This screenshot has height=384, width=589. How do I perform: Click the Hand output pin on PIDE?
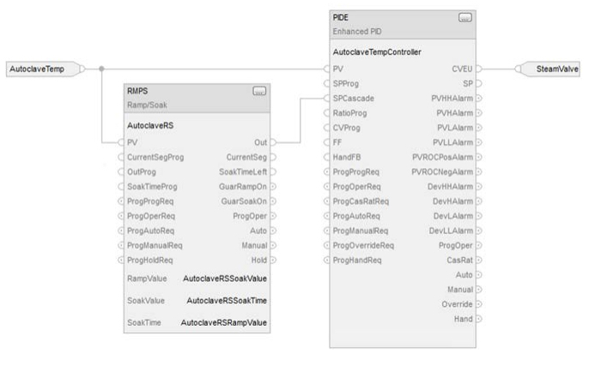479,319
